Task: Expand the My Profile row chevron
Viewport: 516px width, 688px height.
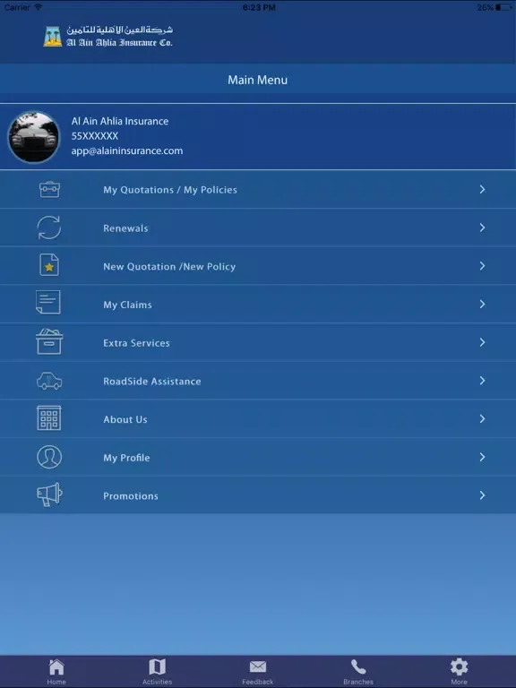Action: pos(482,457)
